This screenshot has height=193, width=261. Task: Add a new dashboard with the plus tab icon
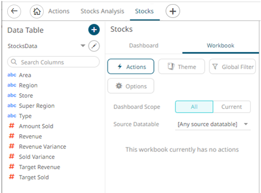coord(173,11)
